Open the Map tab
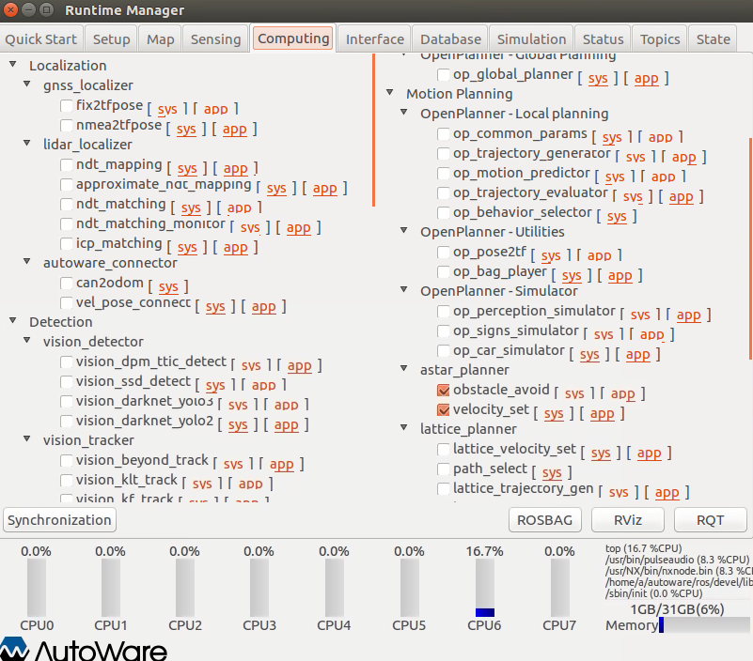 point(161,39)
